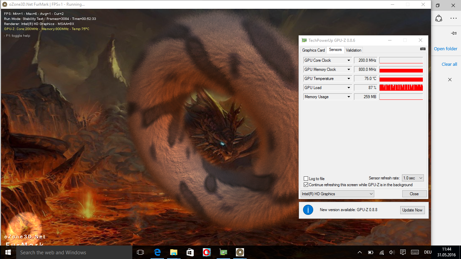Click the restore-down icon of the Edge window
The image size is (461, 259).
pos(438,5)
